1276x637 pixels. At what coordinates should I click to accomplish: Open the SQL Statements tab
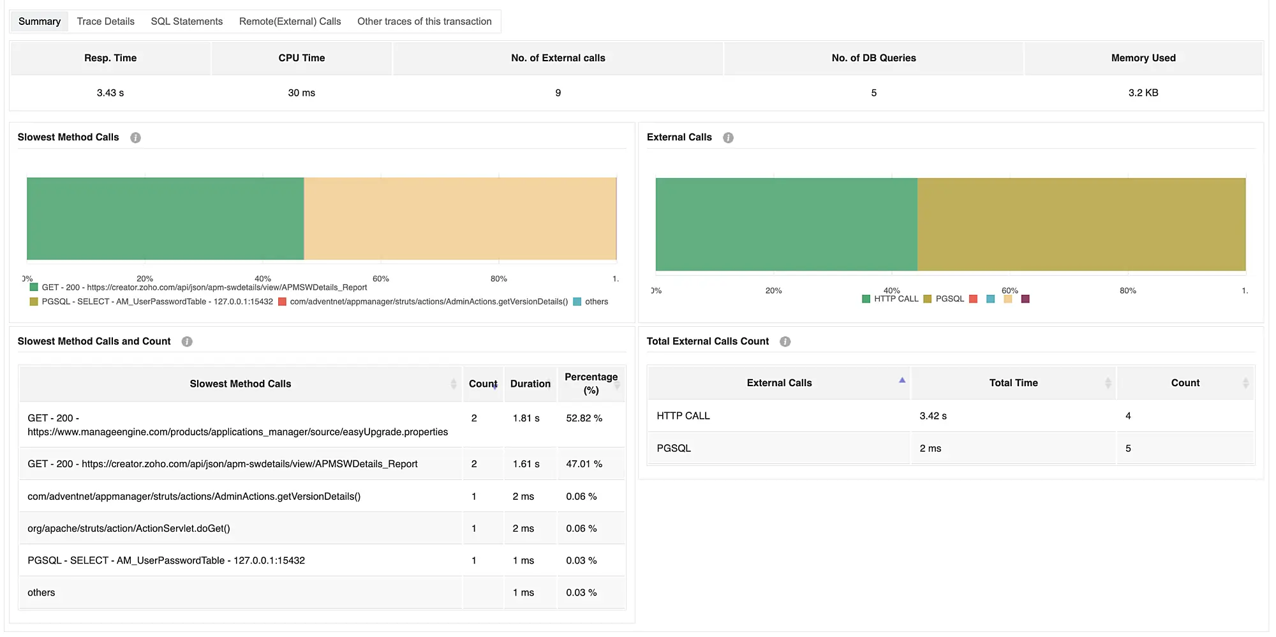tap(186, 21)
